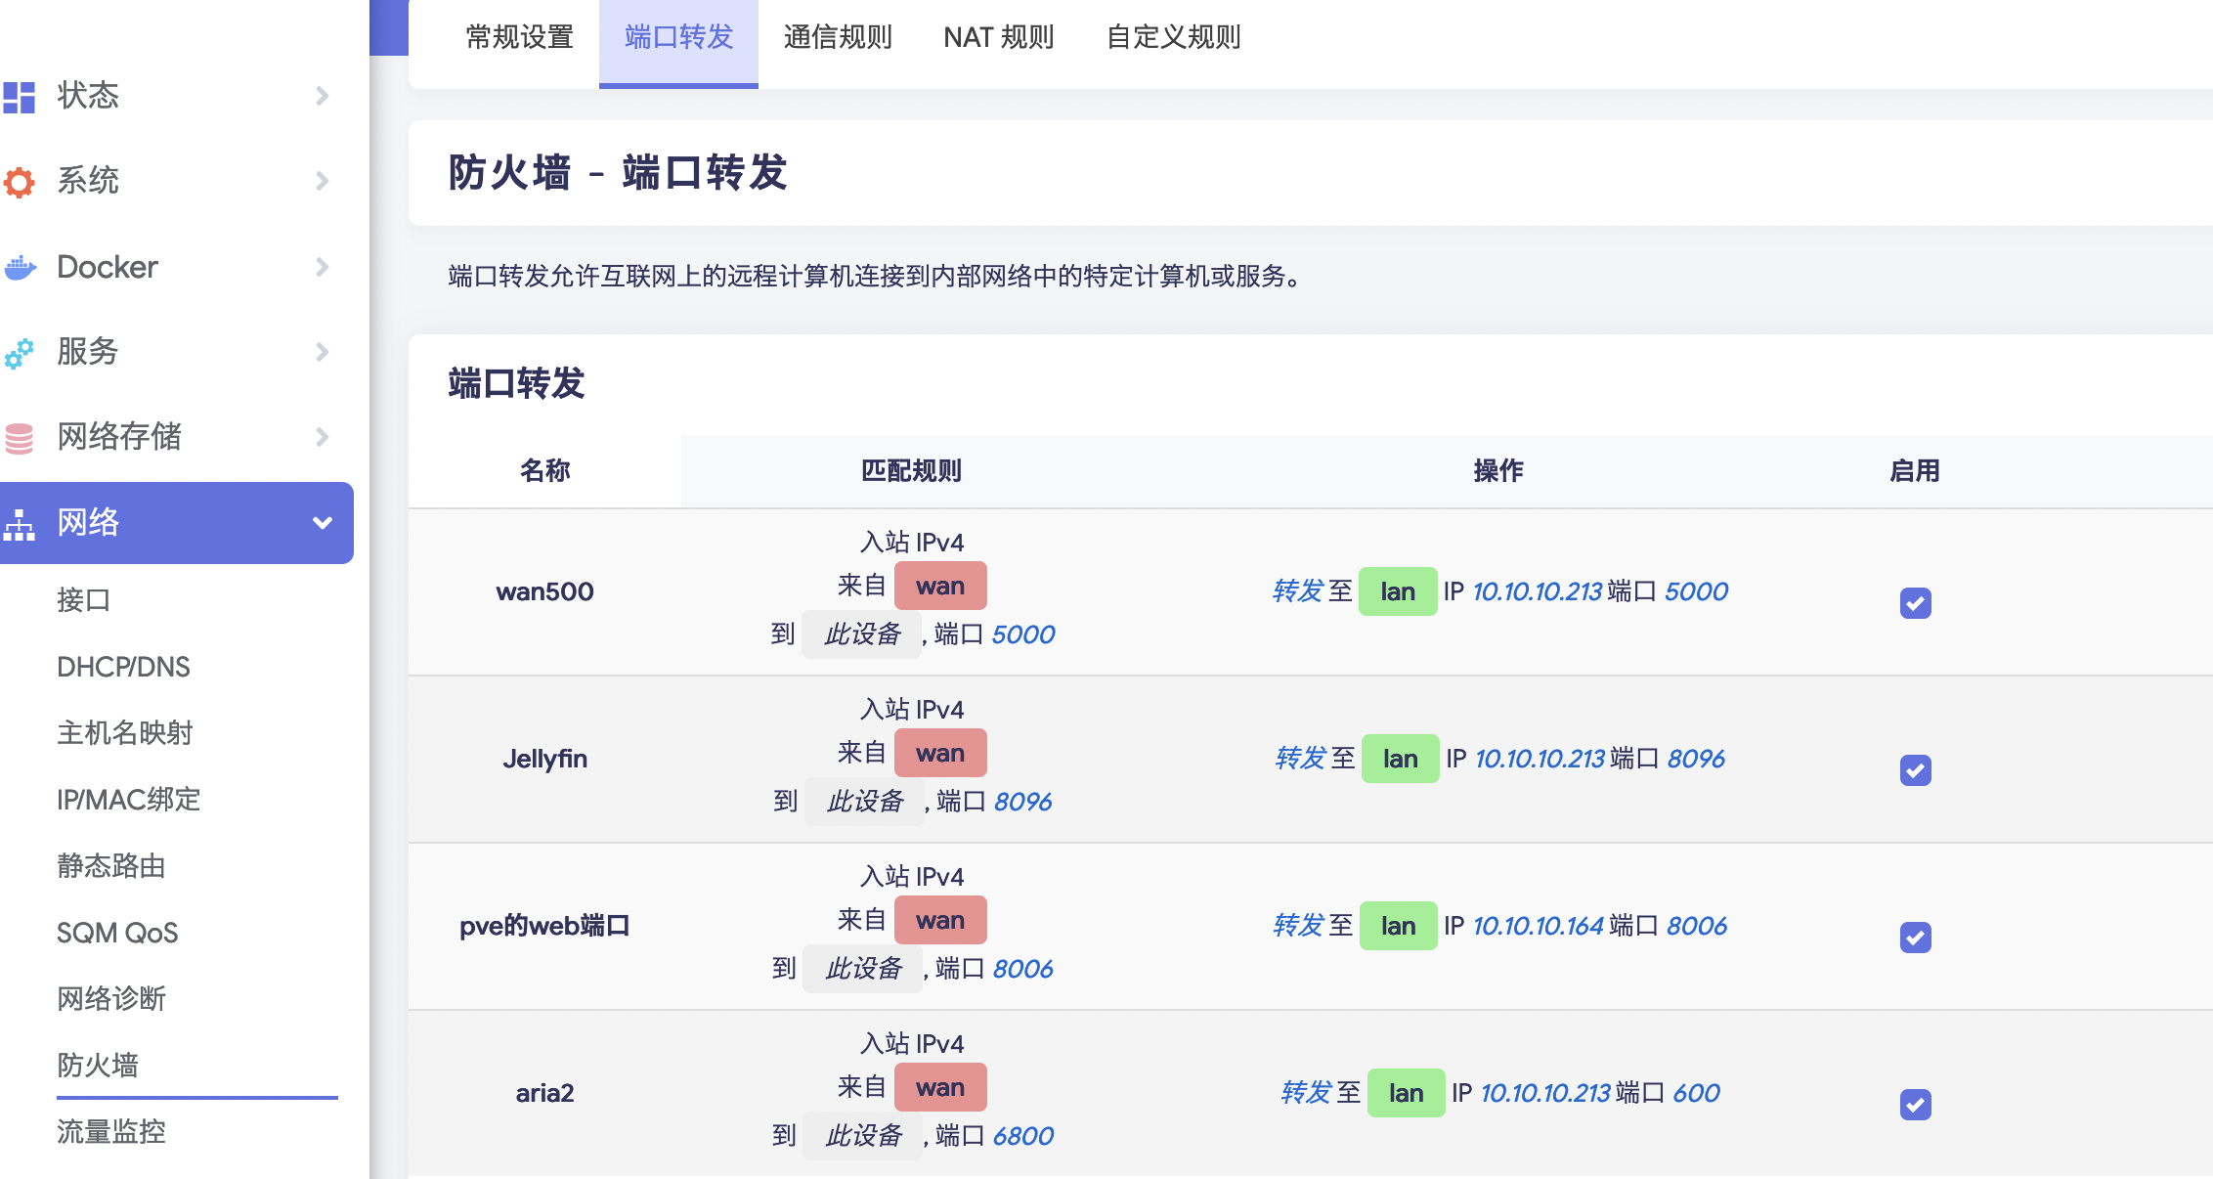Open the IP/MAC绑定 submenu item
Image resolution: width=2213 pixels, height=1179 pixels.
click(x=128, y=800)
